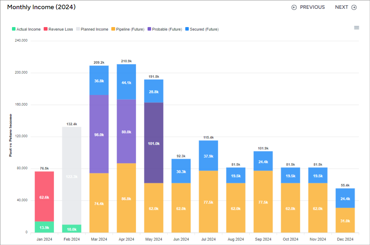Click the blue 44.1k April secured segment
The image size is (370, 245).
(x=126, y=82)
